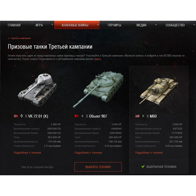This screenshot has height=196, width=196.
Task: Expand the МЕДИА menu dropdown arrow
Action: click(156, 25)
